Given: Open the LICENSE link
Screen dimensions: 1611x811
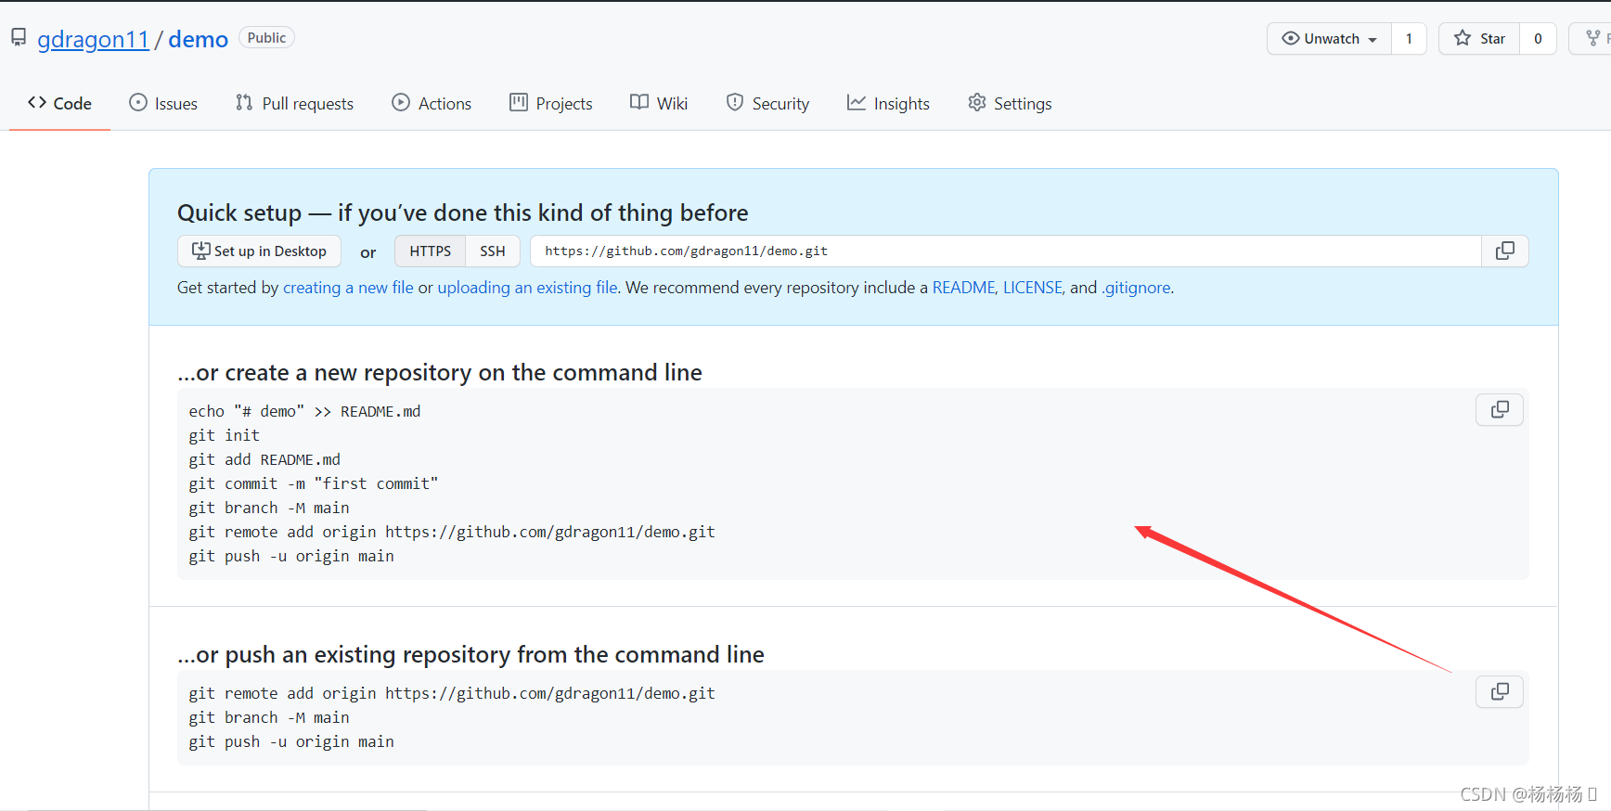Looking at the screenshot, I should (1032, 288).
